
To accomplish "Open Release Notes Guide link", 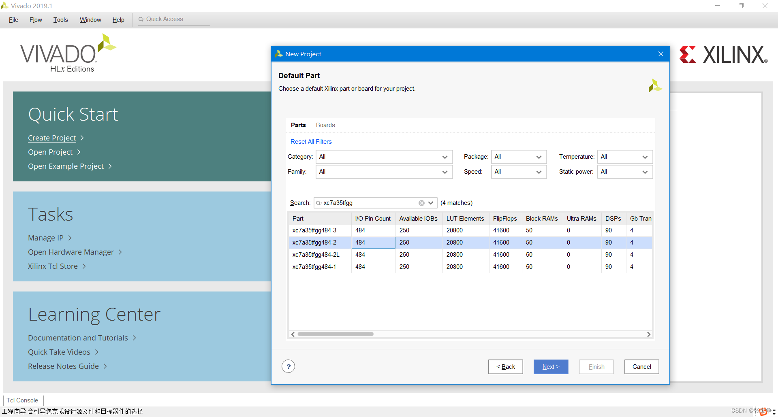I will [x=63, y=366].
